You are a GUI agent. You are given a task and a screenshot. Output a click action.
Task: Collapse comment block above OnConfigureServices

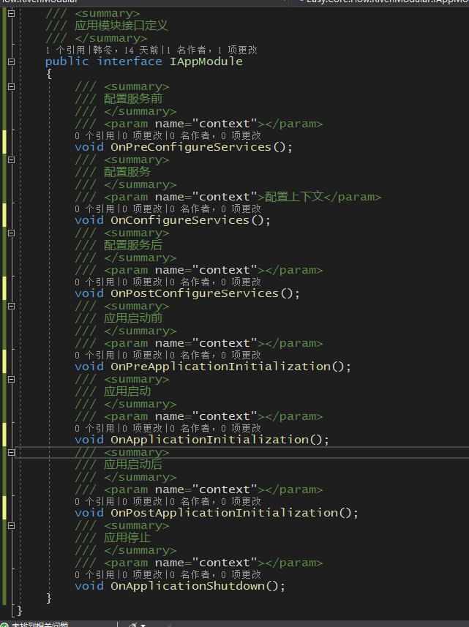click(x=11, y=160)
